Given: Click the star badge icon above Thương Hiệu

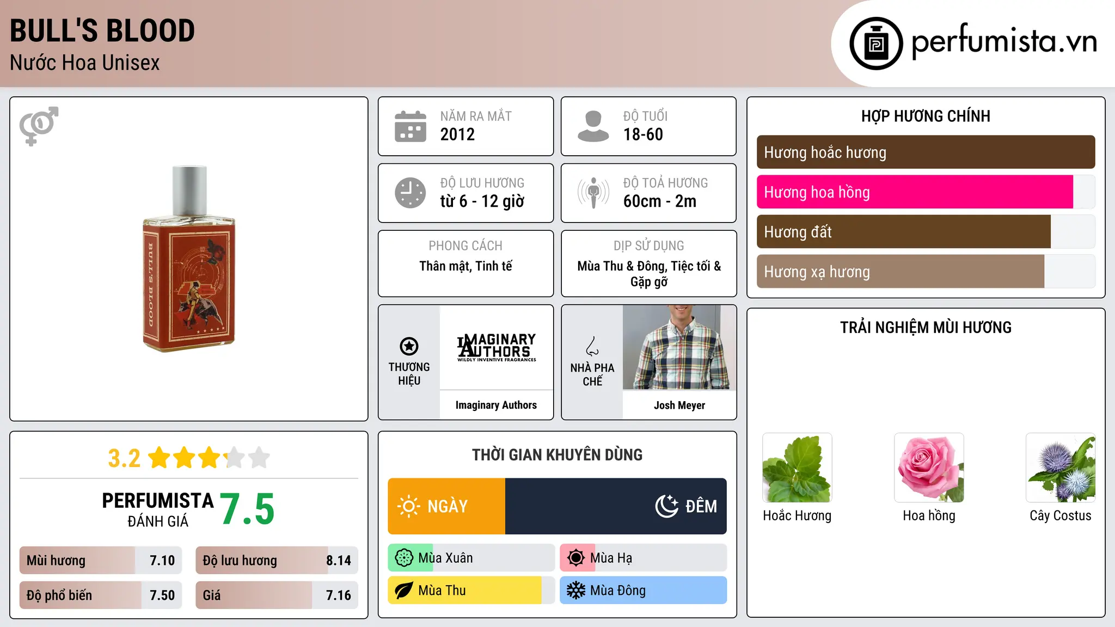Looking at the screenshot, I should tap(409, 346).
